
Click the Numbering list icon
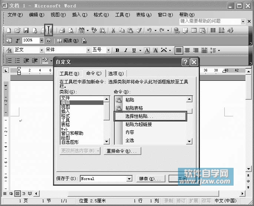click(9, 61)
